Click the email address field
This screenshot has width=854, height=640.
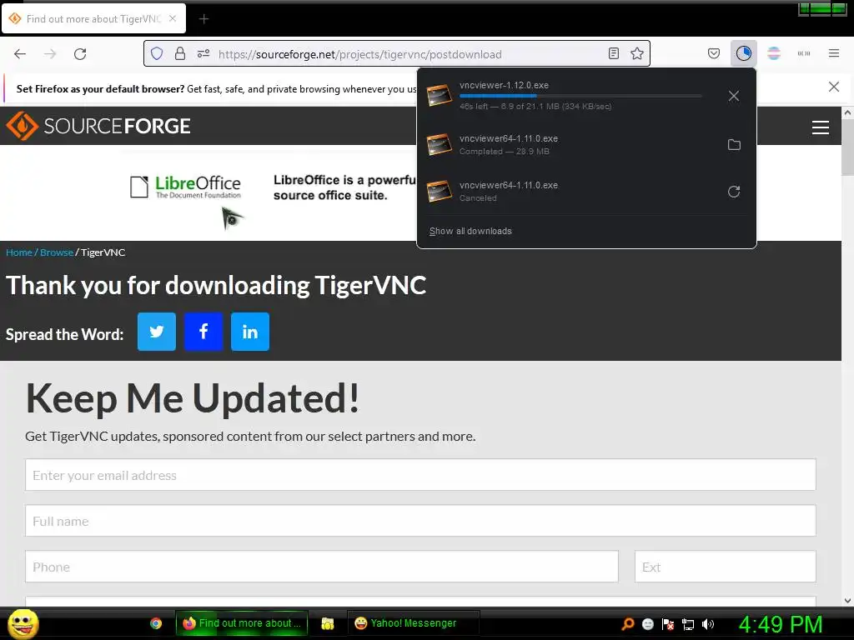[420, 474]
